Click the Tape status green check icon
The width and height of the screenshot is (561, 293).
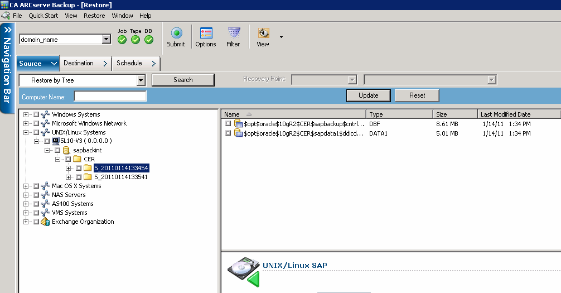pos(136,40)
